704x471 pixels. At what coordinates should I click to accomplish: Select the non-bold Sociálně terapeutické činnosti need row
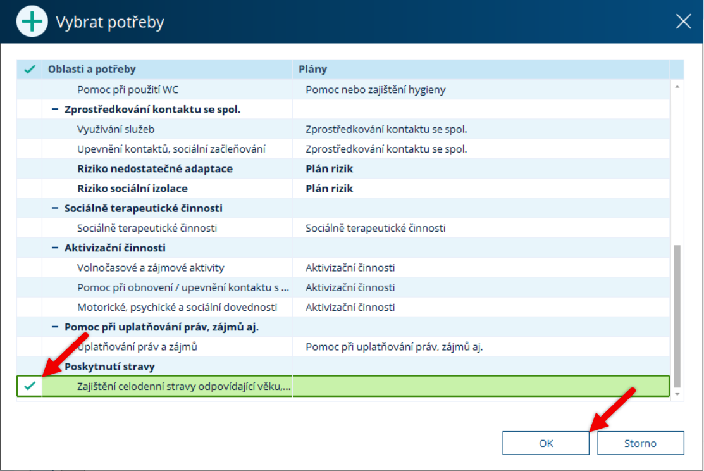tap(343, 228)
